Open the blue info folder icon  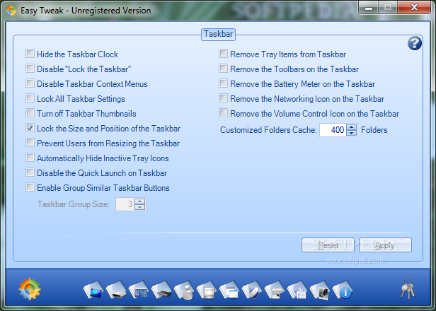(343, 290)
